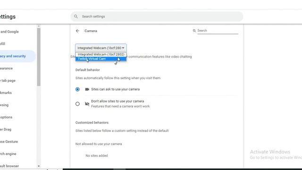302x170 pixels.
Task: Click Not allowed to use your camera text
Action: (x=99, y=144)
